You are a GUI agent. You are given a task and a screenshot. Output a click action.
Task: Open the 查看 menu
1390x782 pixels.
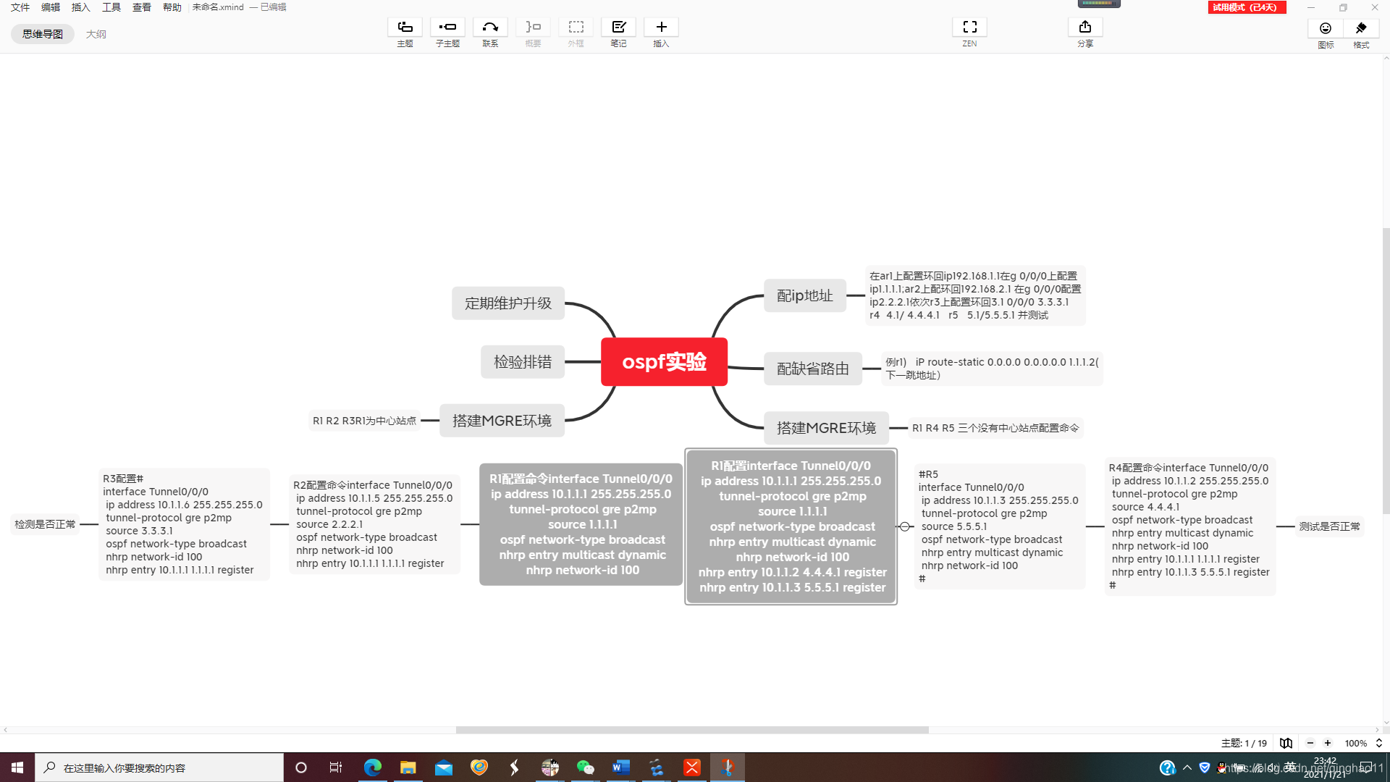click(x=142, y=7)
